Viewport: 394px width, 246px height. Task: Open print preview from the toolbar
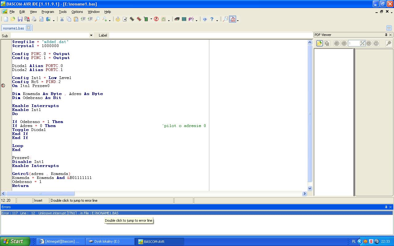(41, 19)
